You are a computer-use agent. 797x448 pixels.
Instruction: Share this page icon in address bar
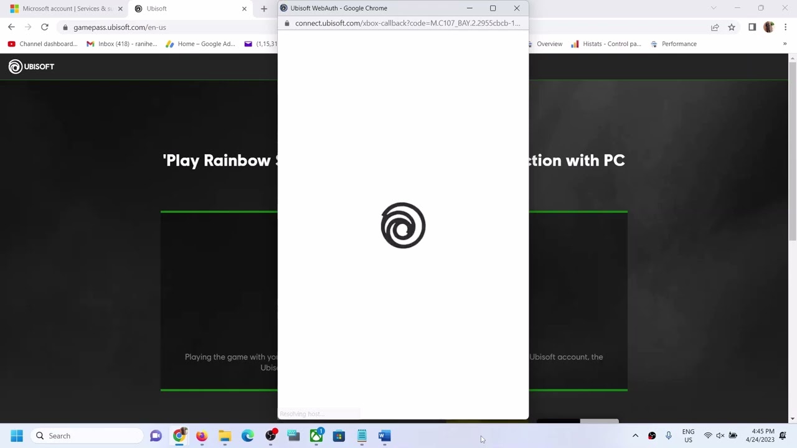(715, 27)
